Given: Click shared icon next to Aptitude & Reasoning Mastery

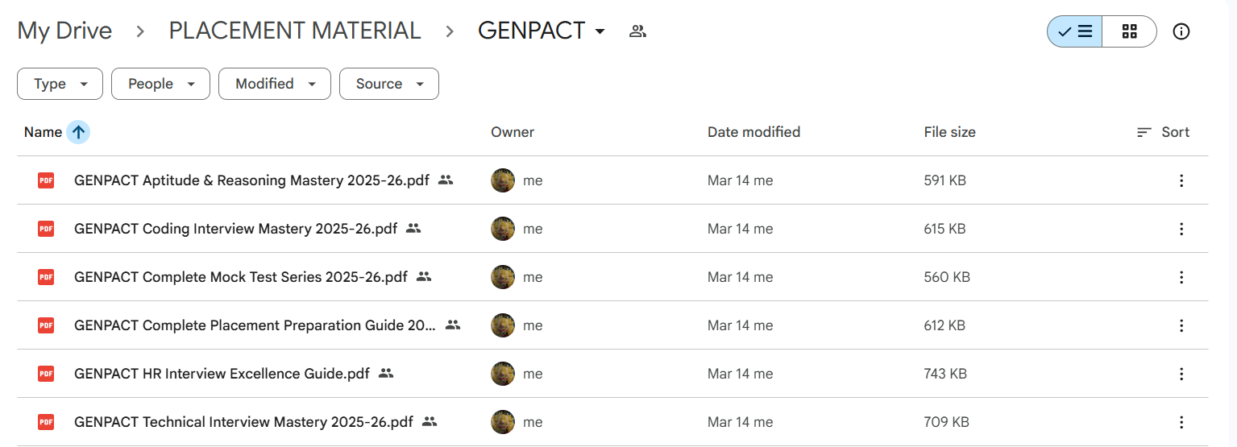Looking at the screenshot, I should pos(446,180).
